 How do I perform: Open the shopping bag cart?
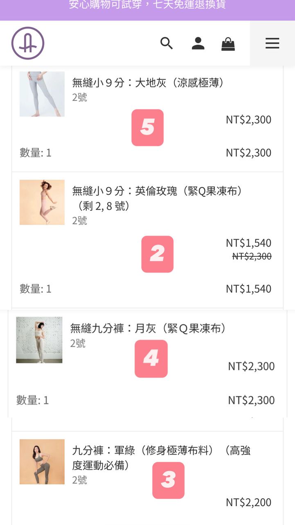(x=228, y=43)
